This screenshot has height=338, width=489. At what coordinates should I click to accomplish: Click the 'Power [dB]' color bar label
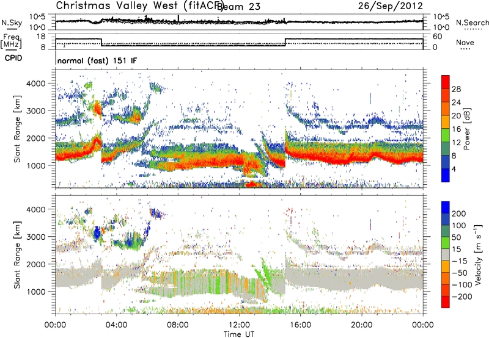click(467, 129)
